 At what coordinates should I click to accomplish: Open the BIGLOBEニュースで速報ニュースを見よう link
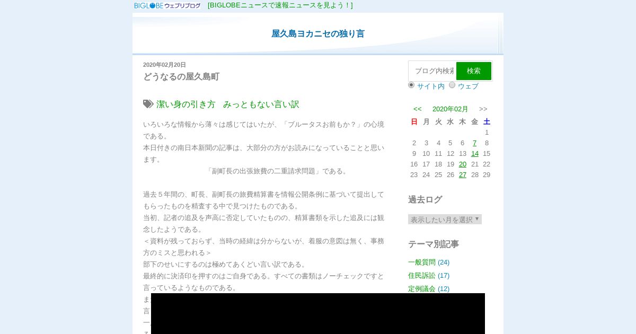[x=280, y=5]
